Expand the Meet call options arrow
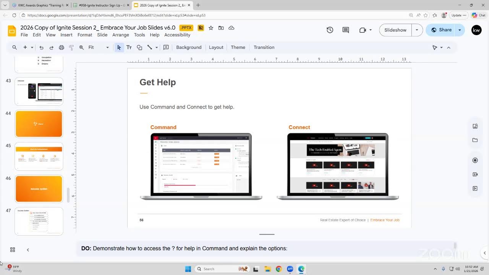 371,30
